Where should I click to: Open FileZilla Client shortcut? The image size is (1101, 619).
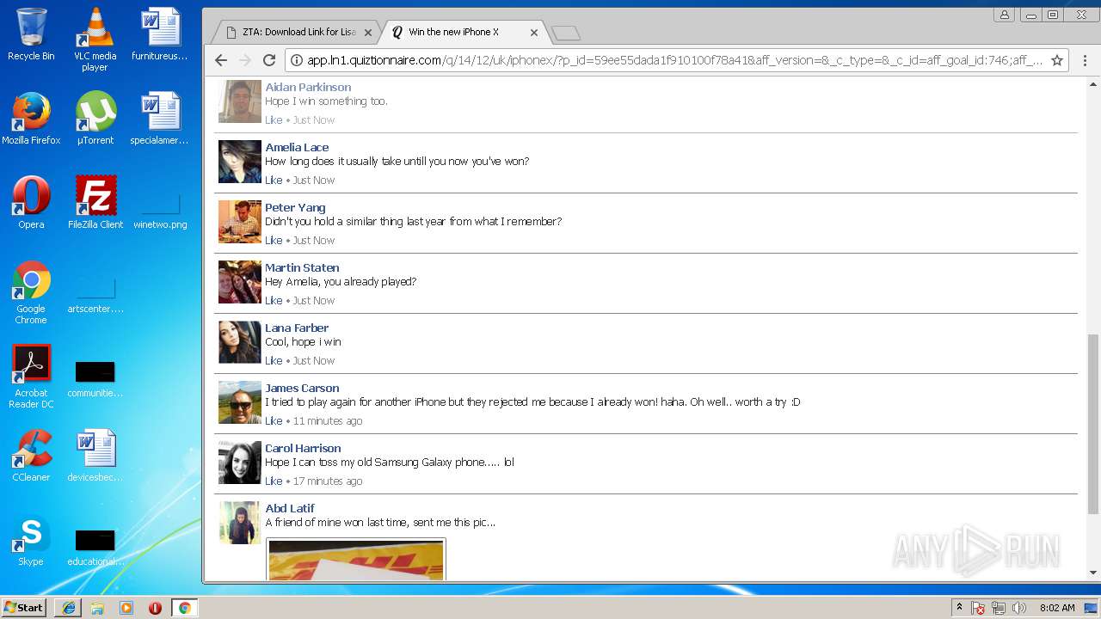pyautogui.click(x=95, y=203)
